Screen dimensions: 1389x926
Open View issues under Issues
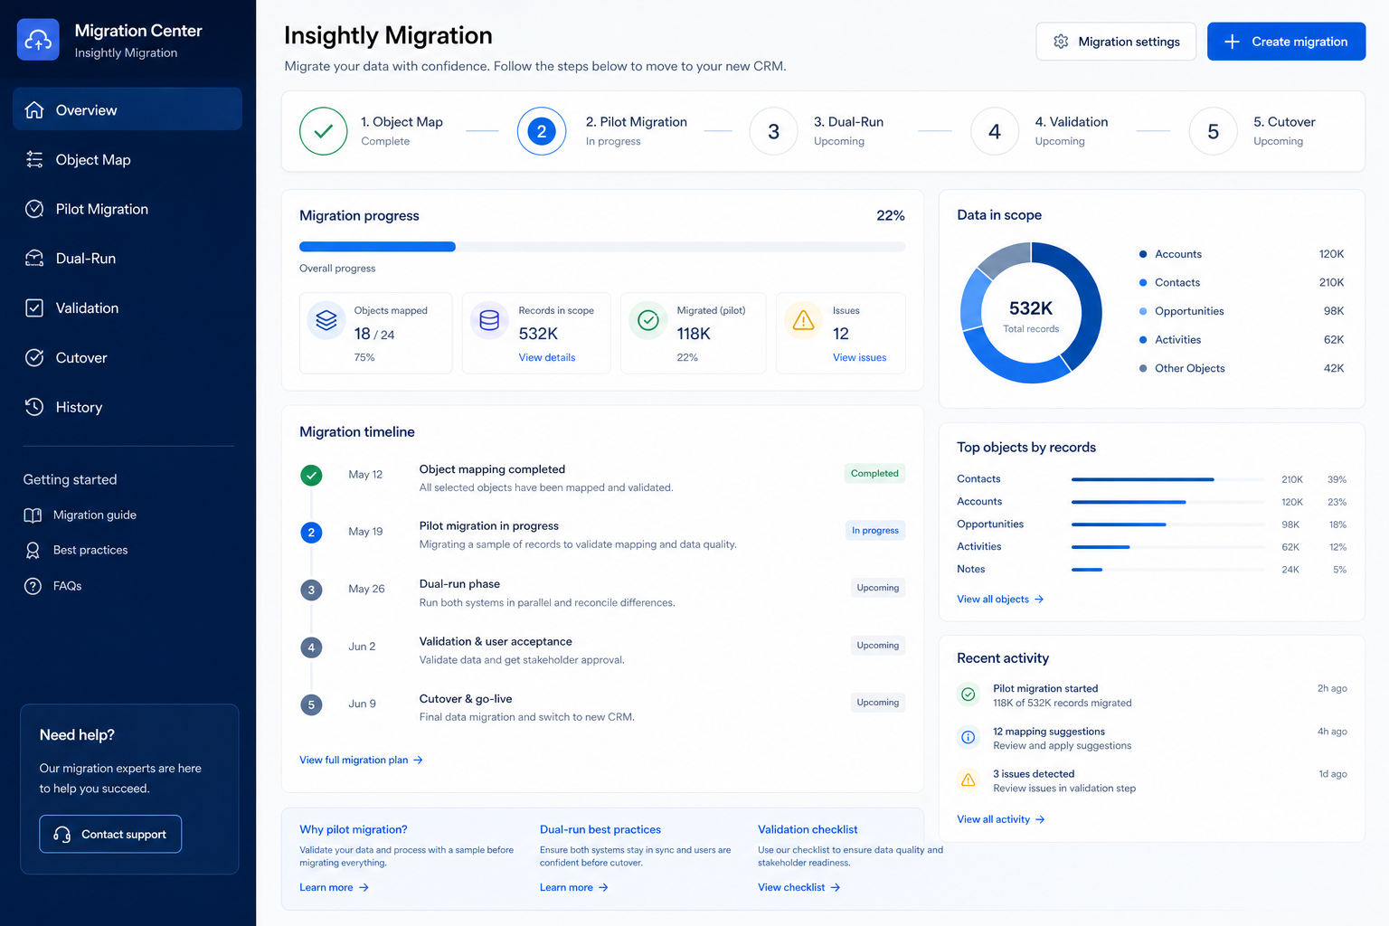click(x=859, y=357)
